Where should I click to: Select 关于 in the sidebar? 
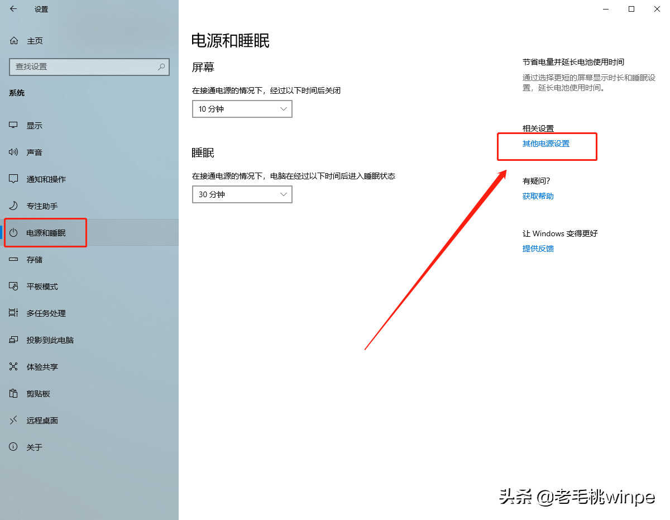(x=89, y=447)
